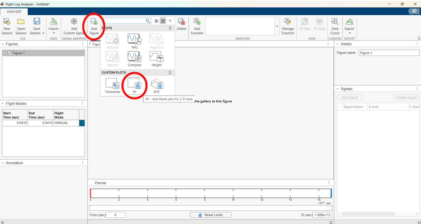Viewport: 421px width, 224px height.
Task: Select the Compass plot
Action: [134, 59]
